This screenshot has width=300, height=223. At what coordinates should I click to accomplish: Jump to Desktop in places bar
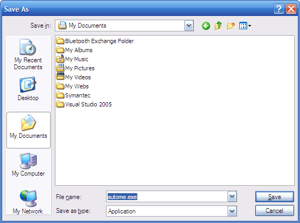tap(28, 89)
